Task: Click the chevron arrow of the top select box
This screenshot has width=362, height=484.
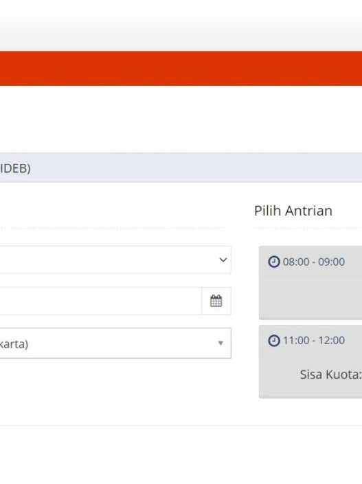Action: click(223, 260)
